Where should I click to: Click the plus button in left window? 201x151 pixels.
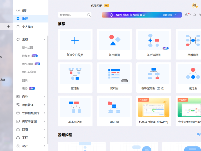pos(8,26)
